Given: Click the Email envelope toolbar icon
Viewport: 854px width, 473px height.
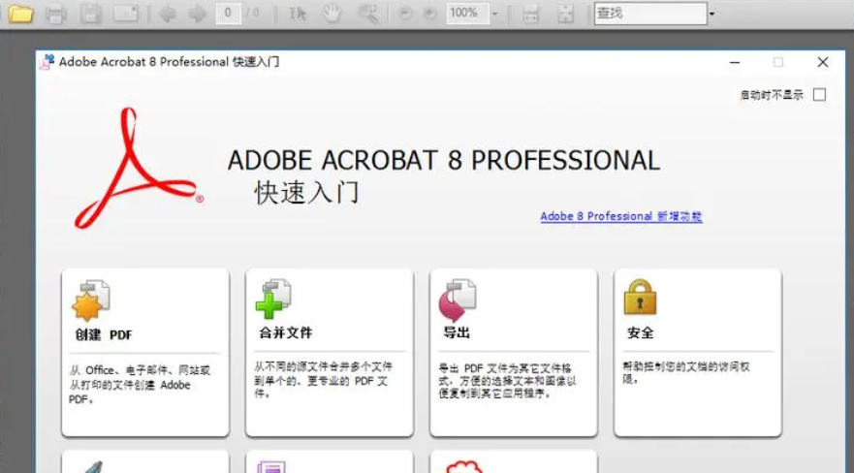Looking at the screenshot, I should point(126,14).
